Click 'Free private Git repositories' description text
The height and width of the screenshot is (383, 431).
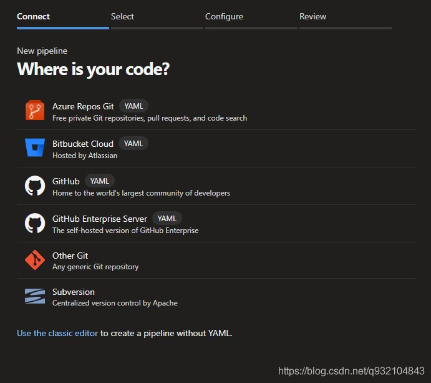150,118
